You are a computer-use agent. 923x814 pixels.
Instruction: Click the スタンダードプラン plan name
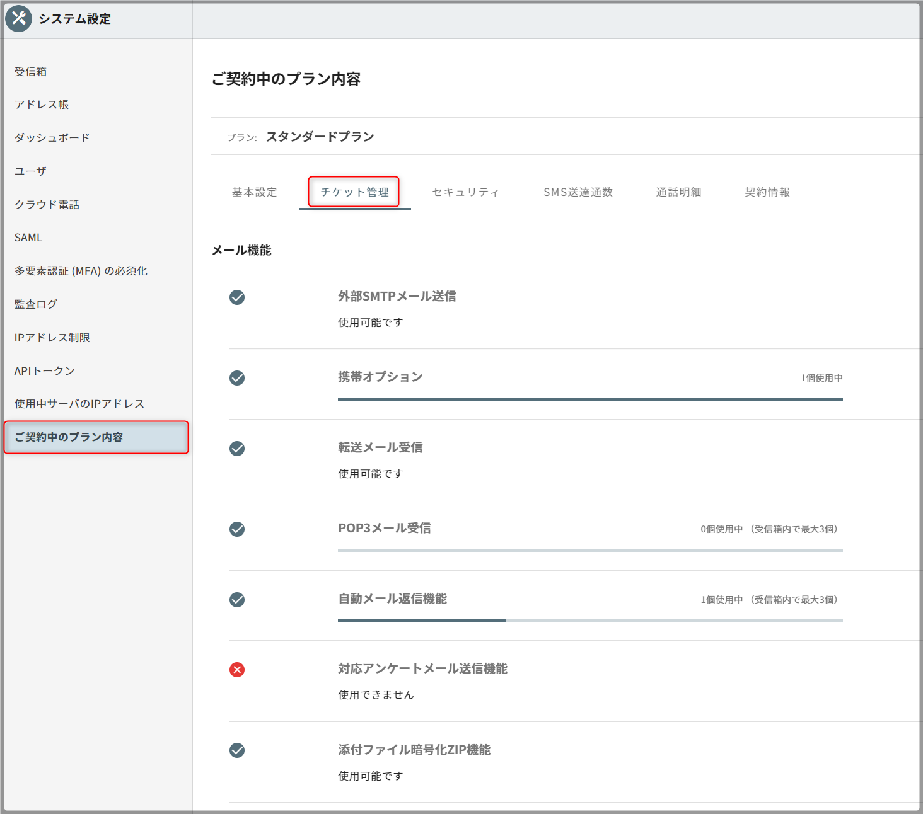point(320,137)
